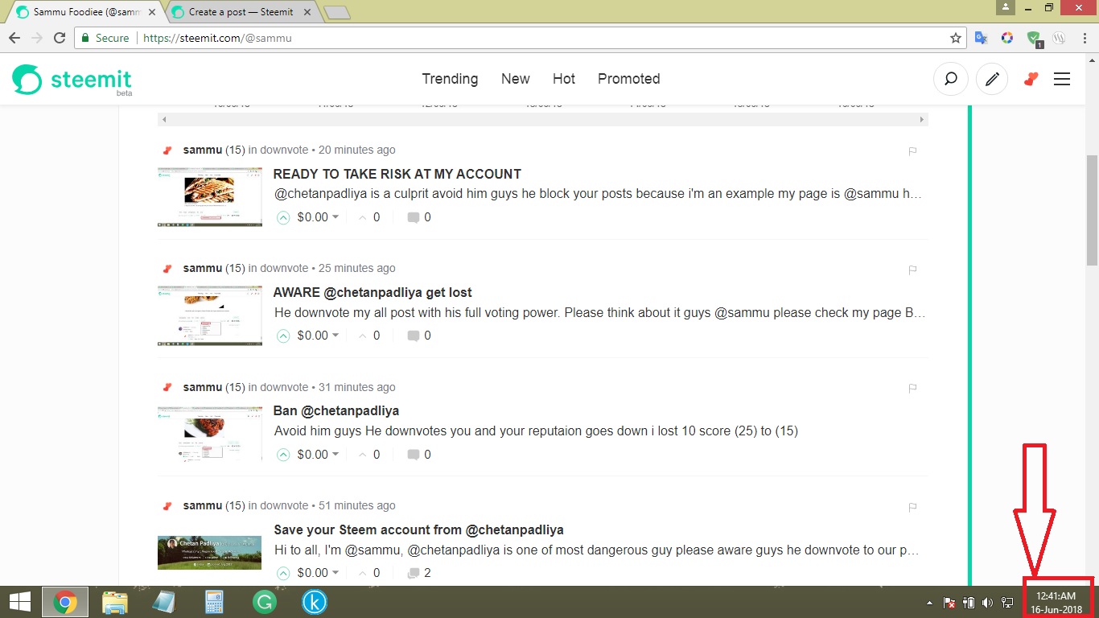Open the taskbar clock showing 12:41 AM
Viewport: 1099px width, 618px height.
click(x=1056, y=603)
